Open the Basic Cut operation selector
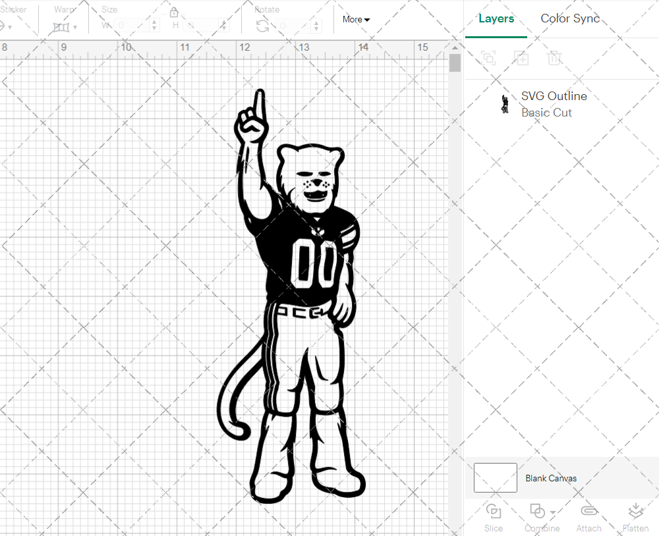This screenshot has height=536, width=659. click(x=546, y=113)
